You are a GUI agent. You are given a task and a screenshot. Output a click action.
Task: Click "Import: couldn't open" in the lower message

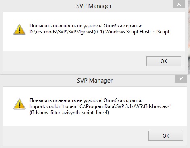click(x=53, y=106)
